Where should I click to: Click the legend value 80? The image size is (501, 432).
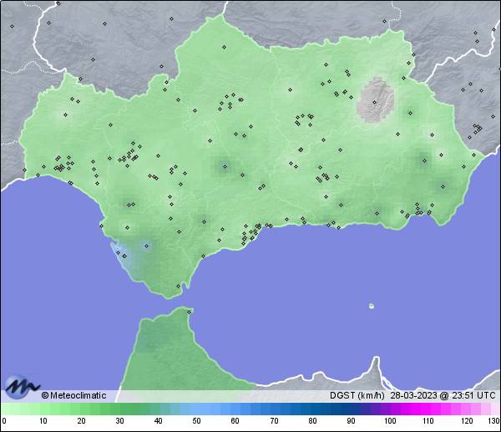(312, 421)
